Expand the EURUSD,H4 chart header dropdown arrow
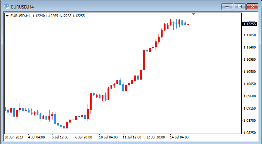 click(7, 16)
